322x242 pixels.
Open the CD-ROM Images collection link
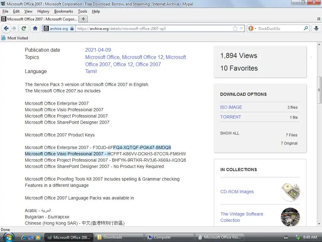pyautogui.click(x=237, y=192)
